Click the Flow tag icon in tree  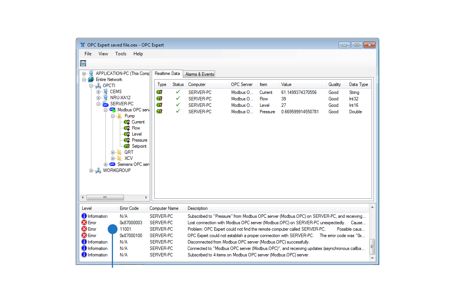(x=127, y=128)
